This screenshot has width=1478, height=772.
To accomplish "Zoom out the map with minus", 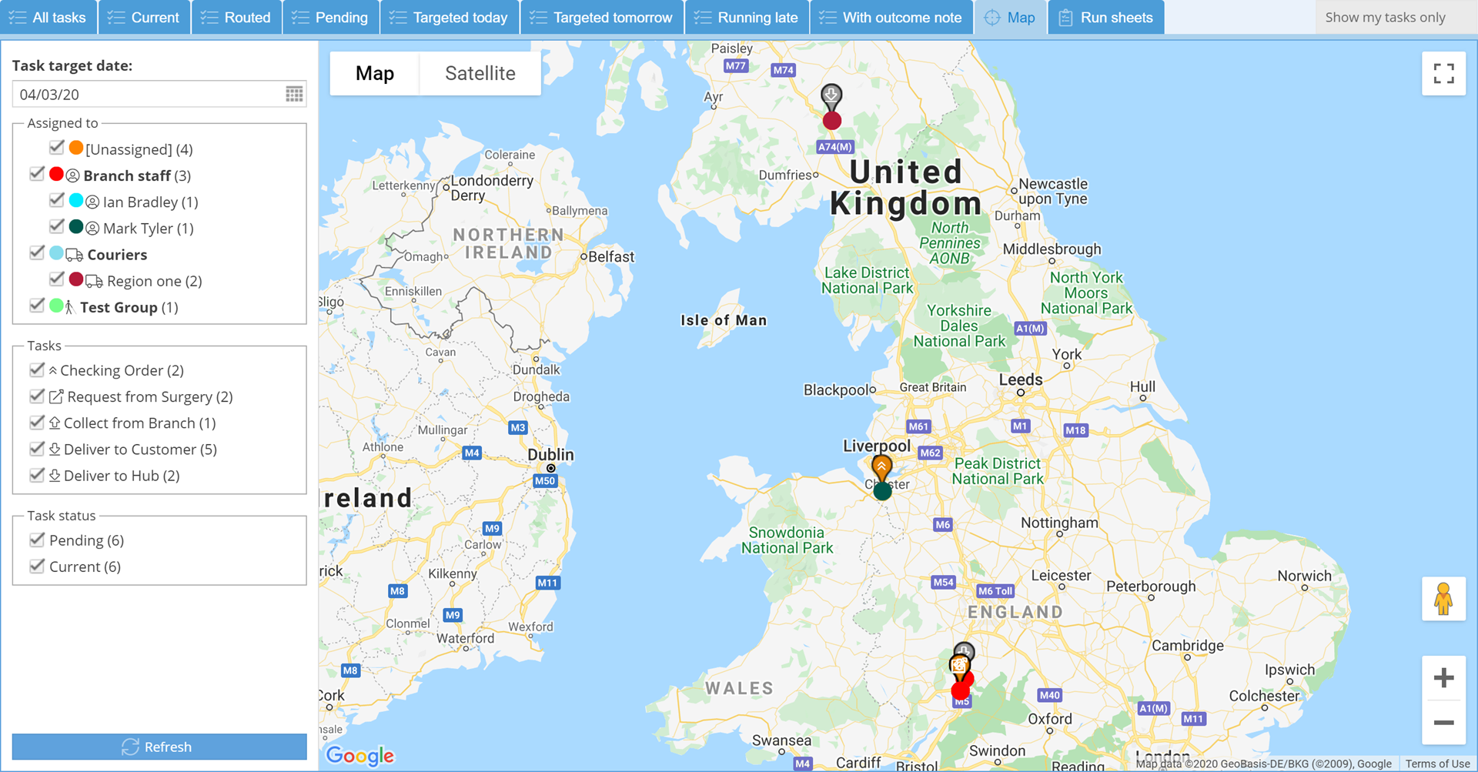I will 1443,723.
